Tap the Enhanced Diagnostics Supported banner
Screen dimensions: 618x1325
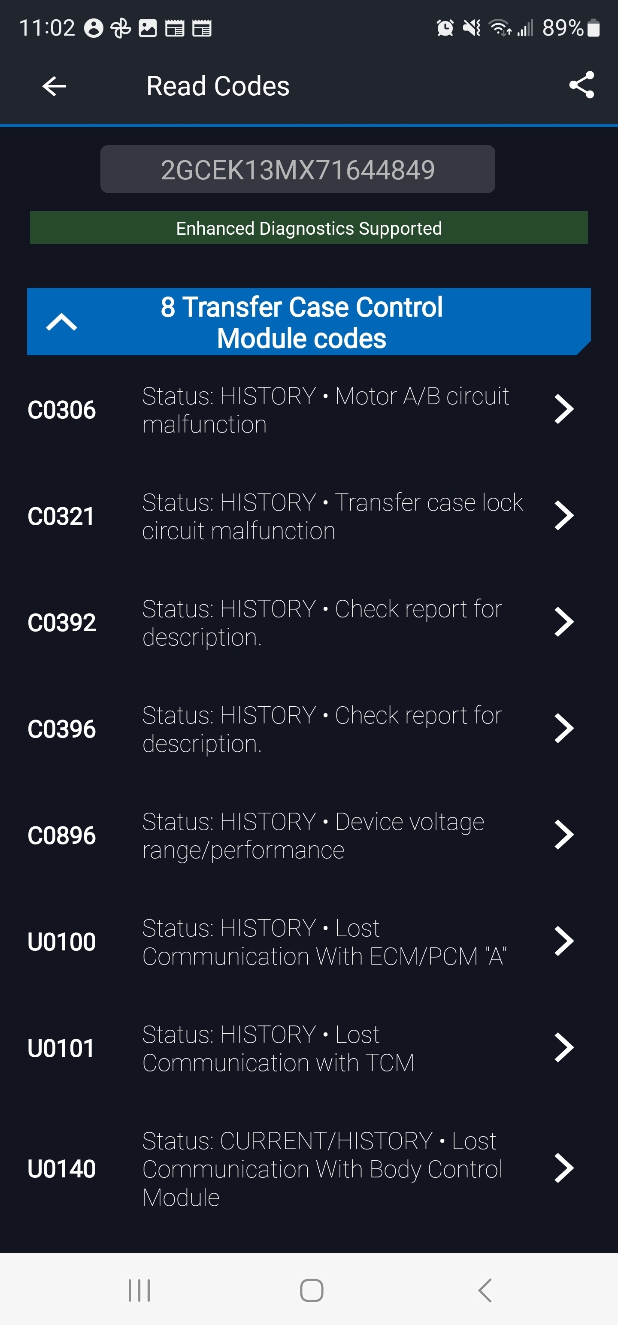coord(309,228)
